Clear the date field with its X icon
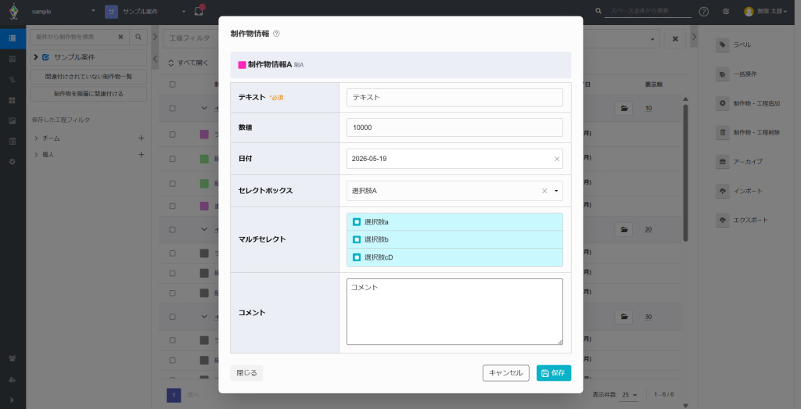Screen dimensions: 801x409 coord(557,159)
